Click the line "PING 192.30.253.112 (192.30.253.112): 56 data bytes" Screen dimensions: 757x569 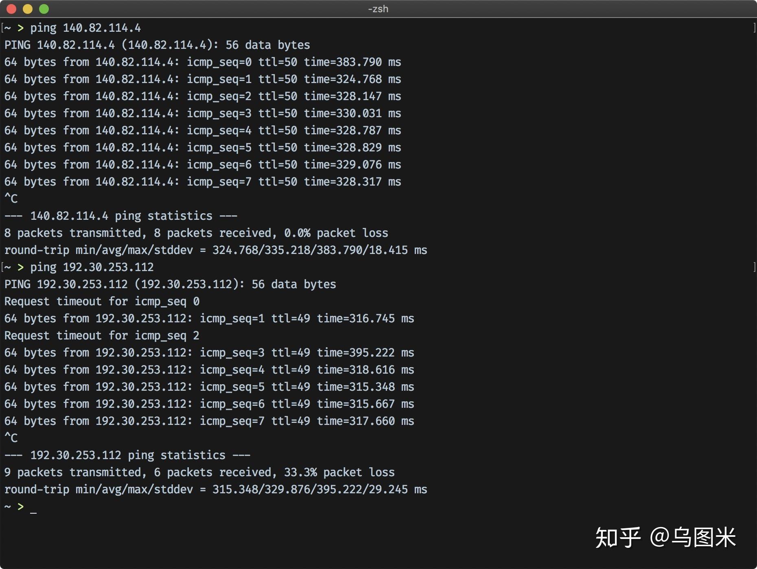coord(170,284)
